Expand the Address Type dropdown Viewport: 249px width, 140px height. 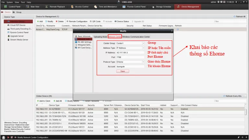pyautogui.click(x=143, y=48)
